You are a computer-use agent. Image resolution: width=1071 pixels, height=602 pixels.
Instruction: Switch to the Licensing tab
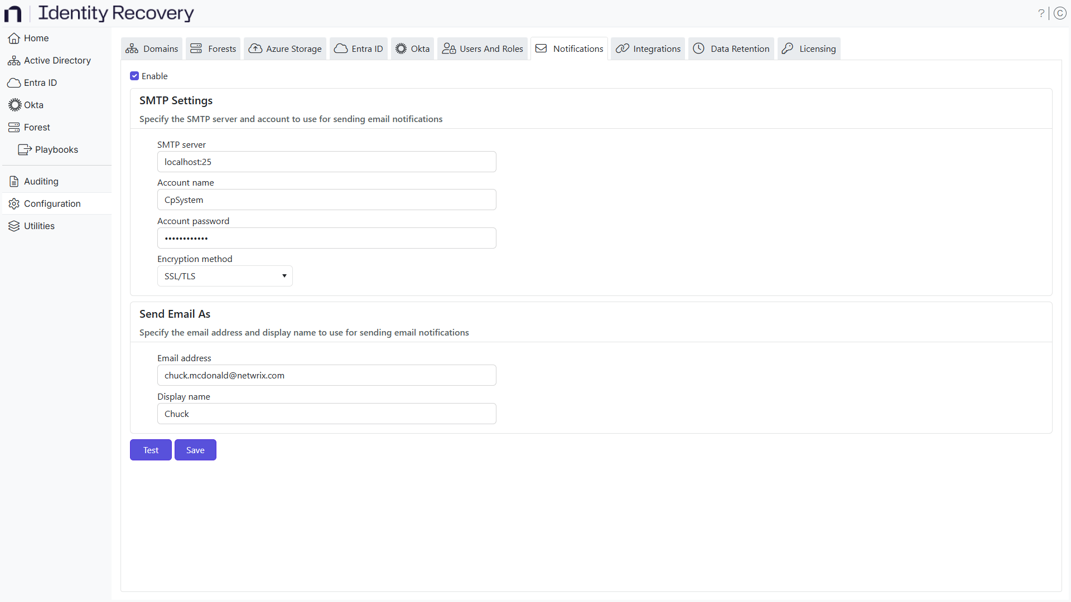coord(808,48)
